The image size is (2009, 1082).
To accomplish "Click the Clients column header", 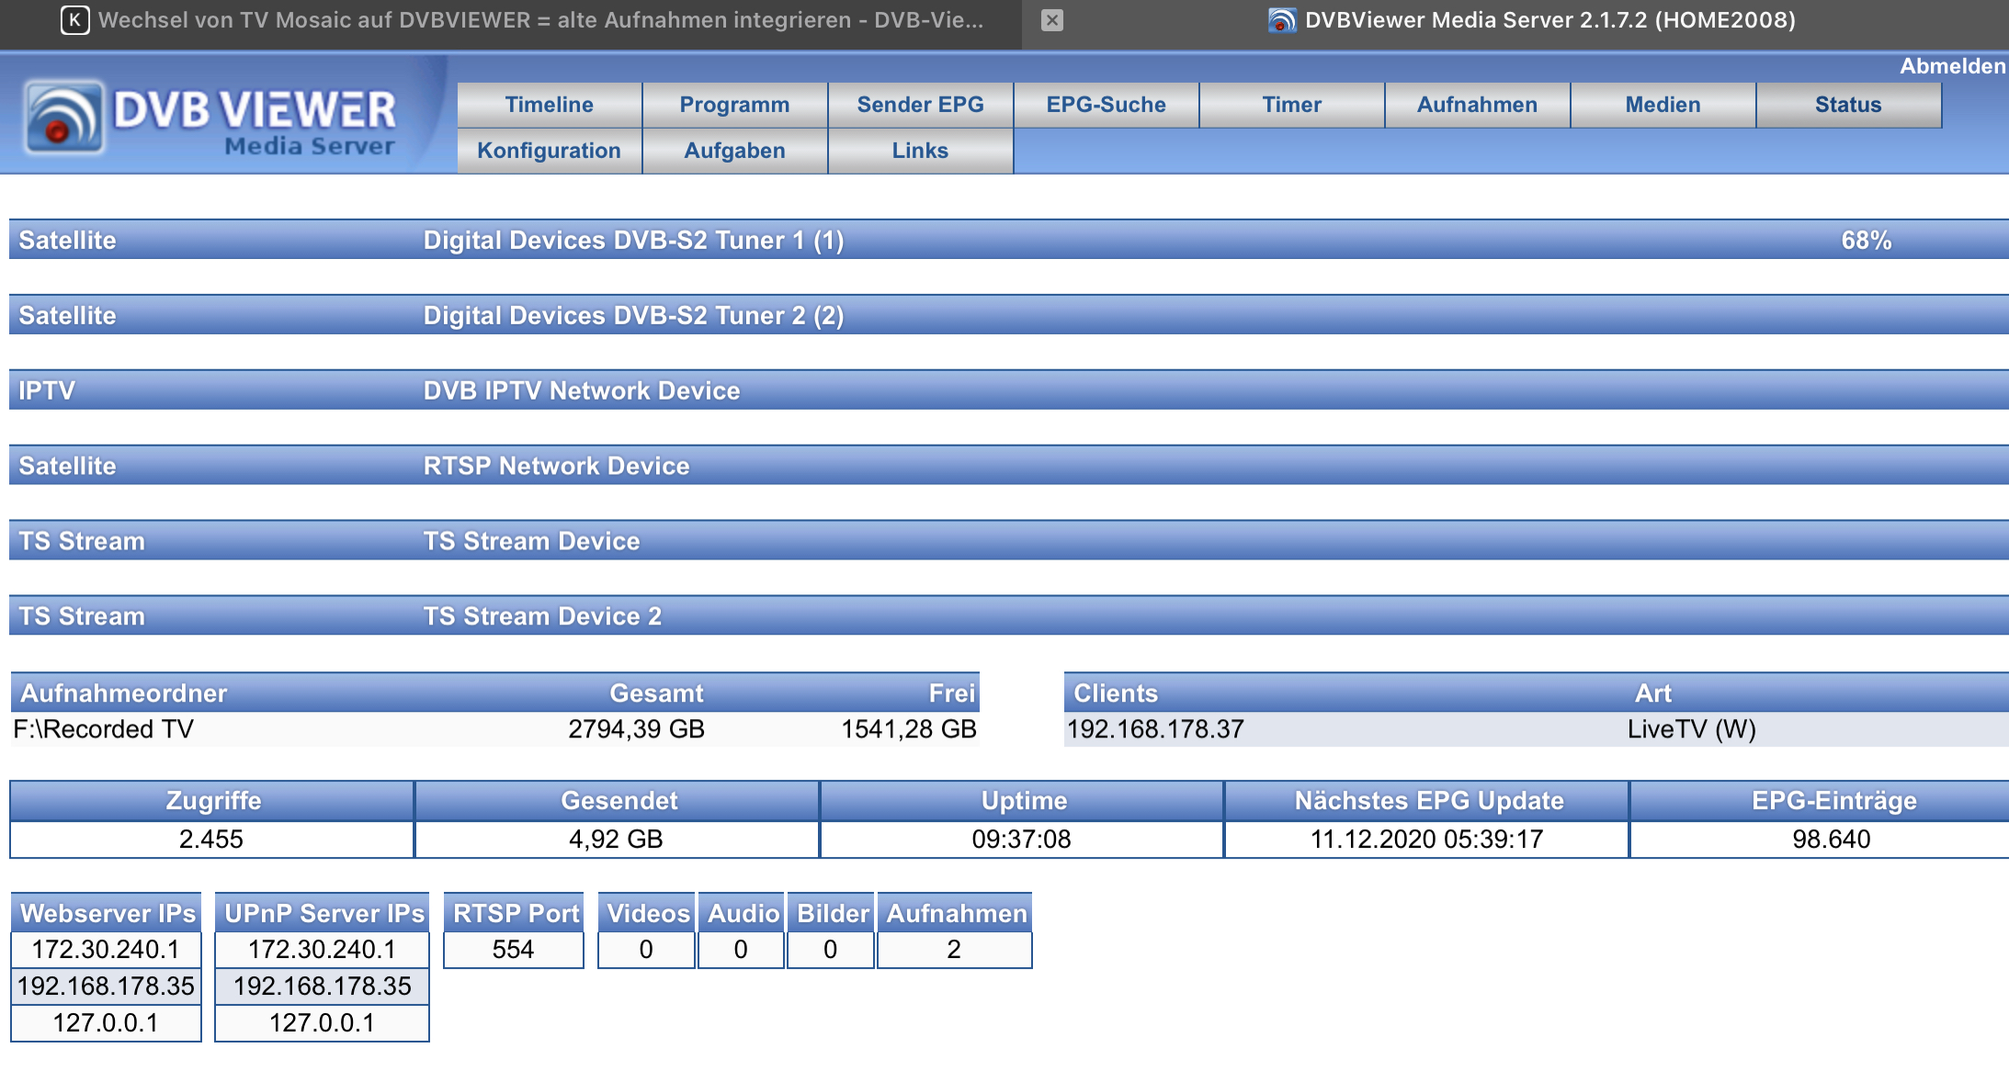I will (1116, 693).
